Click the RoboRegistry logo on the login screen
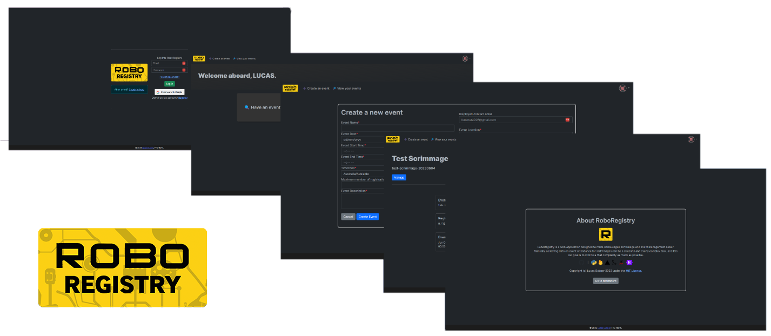771x336 pixels. pos(129,72)
